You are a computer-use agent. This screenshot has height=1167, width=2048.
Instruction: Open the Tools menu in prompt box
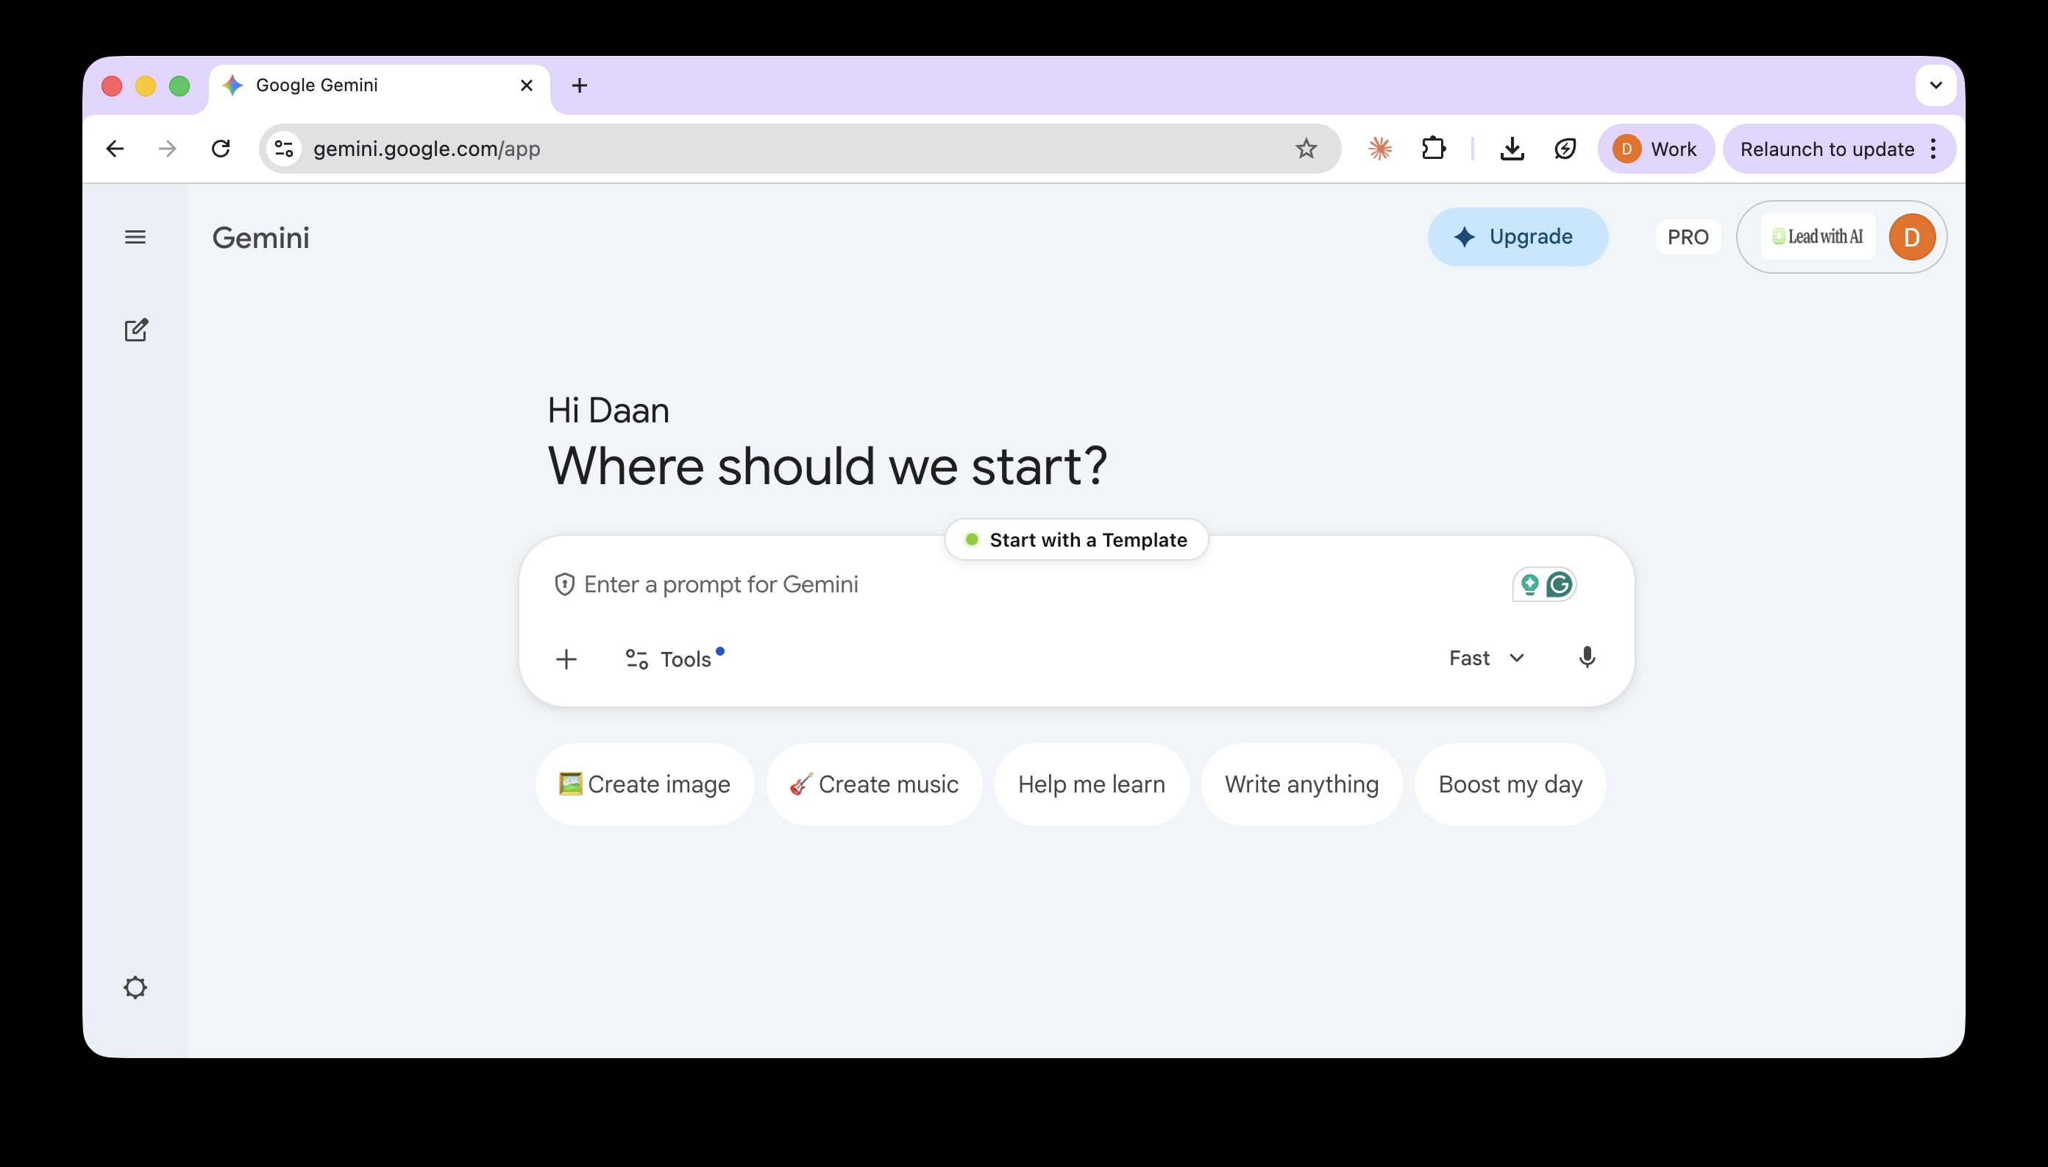674,659
